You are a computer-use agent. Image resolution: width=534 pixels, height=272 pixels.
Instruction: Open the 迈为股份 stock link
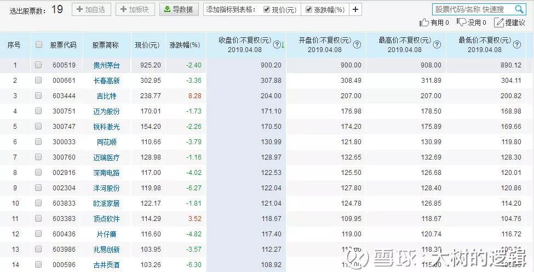click(x=106, y=111)
